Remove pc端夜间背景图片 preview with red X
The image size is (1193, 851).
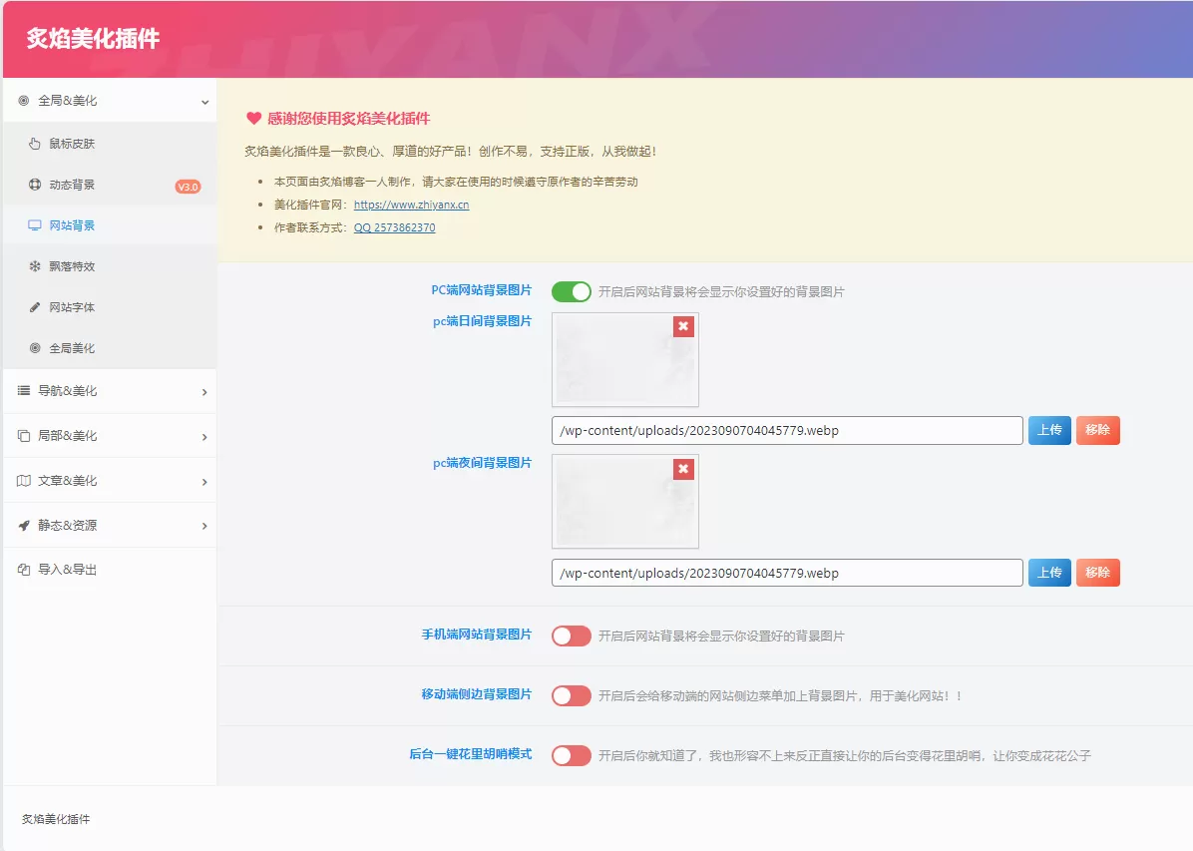pos(682,469)
